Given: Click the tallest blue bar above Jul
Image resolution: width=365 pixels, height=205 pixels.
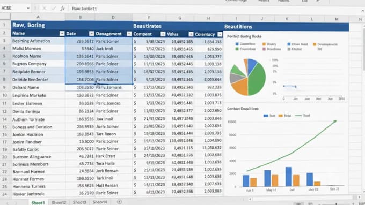Looking at the screenshot, I should click(289, 177).
